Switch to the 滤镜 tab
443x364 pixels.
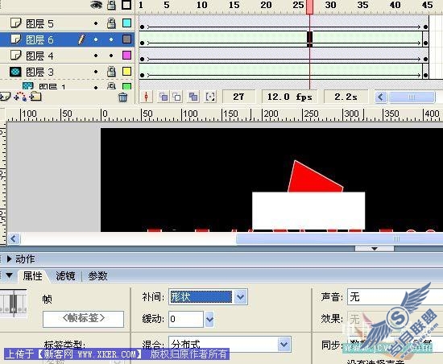[65, 276]
